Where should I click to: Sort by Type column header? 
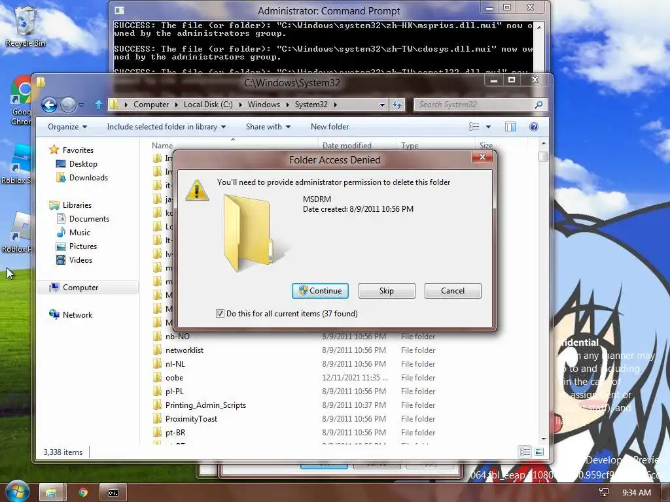point(410,146)
